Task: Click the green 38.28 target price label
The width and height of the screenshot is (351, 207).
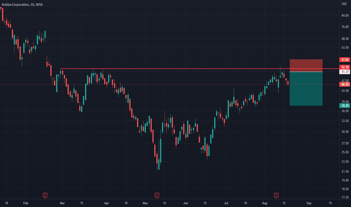Action: point(345,106)
